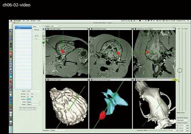The image size is (191, 134).
Task: Open the Layout 3x2 dropdown
Action: [55, 26]
